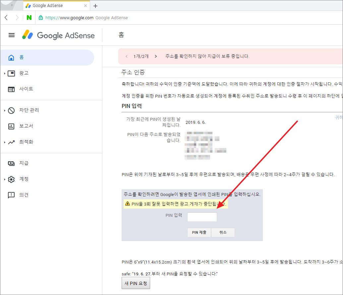Click the green N Naver icon

pyautogui.click(x=29, y=18)
